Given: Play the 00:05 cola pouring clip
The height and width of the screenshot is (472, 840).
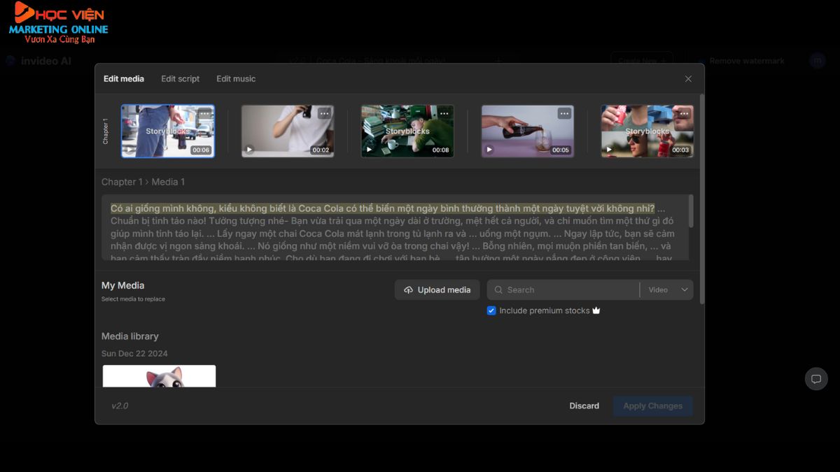Looking at the screenshot, I should coord(489,150).
